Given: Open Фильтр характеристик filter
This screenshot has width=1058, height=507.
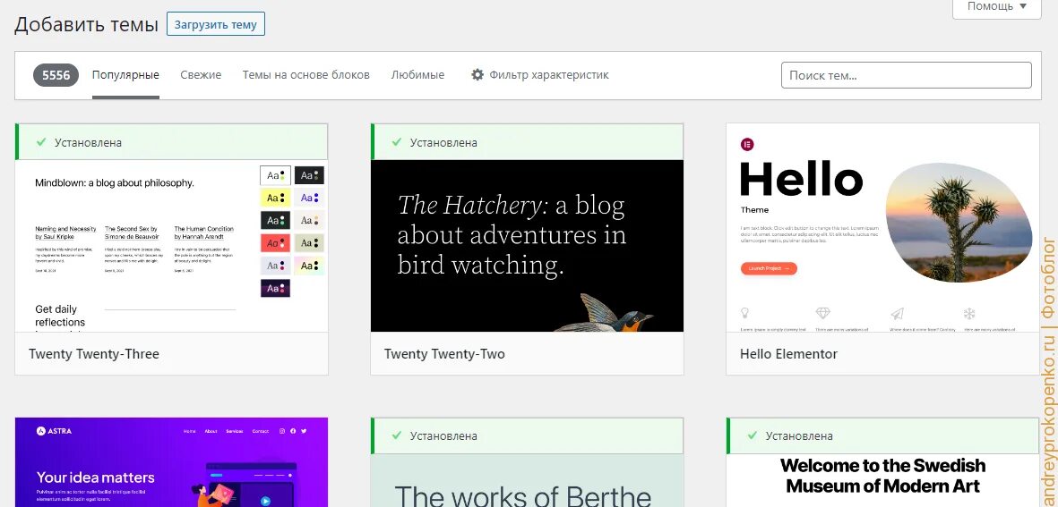Looking at the screenshot, I should click(x=540, y=75).
